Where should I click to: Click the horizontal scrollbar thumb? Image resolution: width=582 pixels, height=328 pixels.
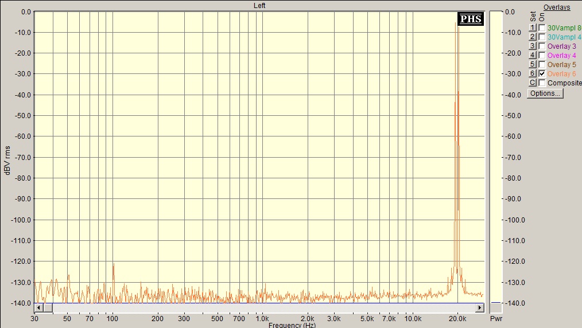tap(48, 307)
